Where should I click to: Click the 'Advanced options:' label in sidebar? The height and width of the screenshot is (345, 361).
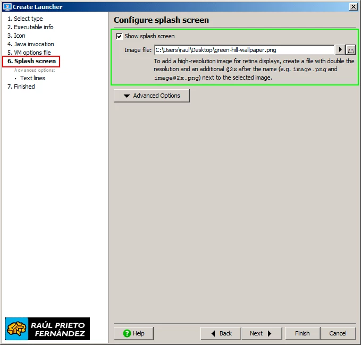35,70
